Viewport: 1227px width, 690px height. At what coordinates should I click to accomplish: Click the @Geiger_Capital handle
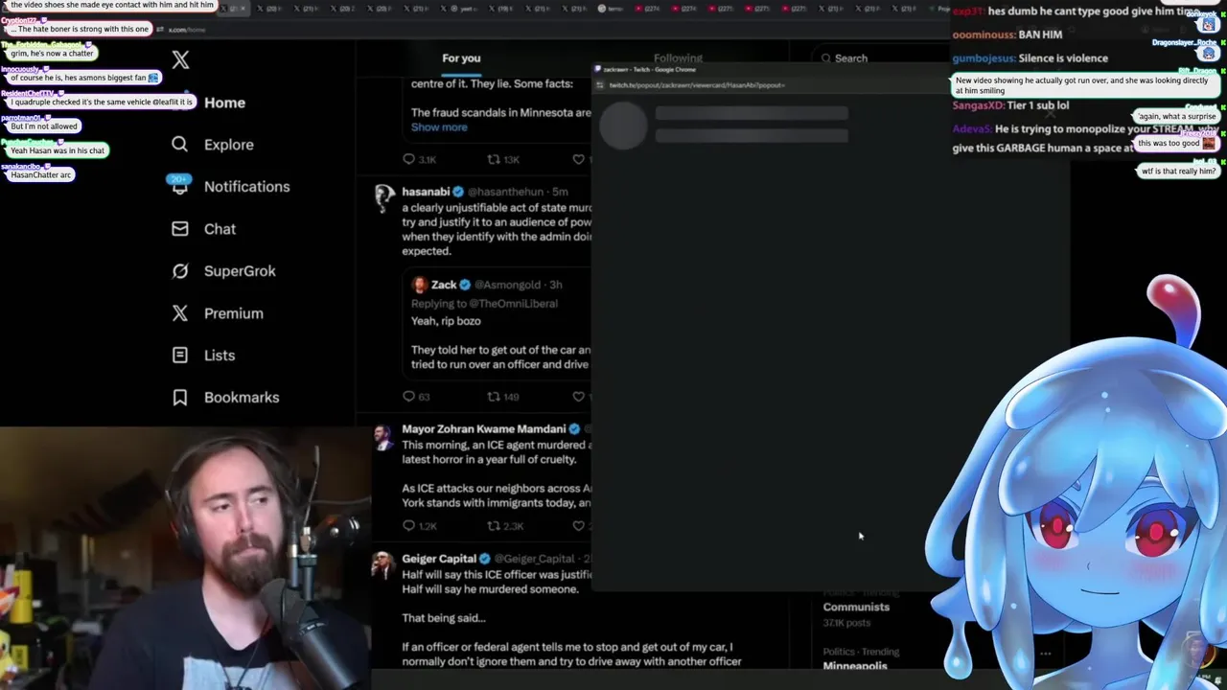(x=535, y=559)
